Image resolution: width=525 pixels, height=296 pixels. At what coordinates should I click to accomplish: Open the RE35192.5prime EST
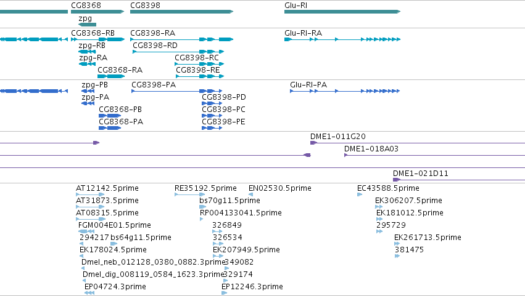189,194
